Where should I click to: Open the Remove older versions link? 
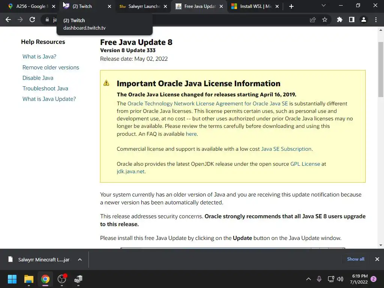pyautogui.click(x=51, y=67)
